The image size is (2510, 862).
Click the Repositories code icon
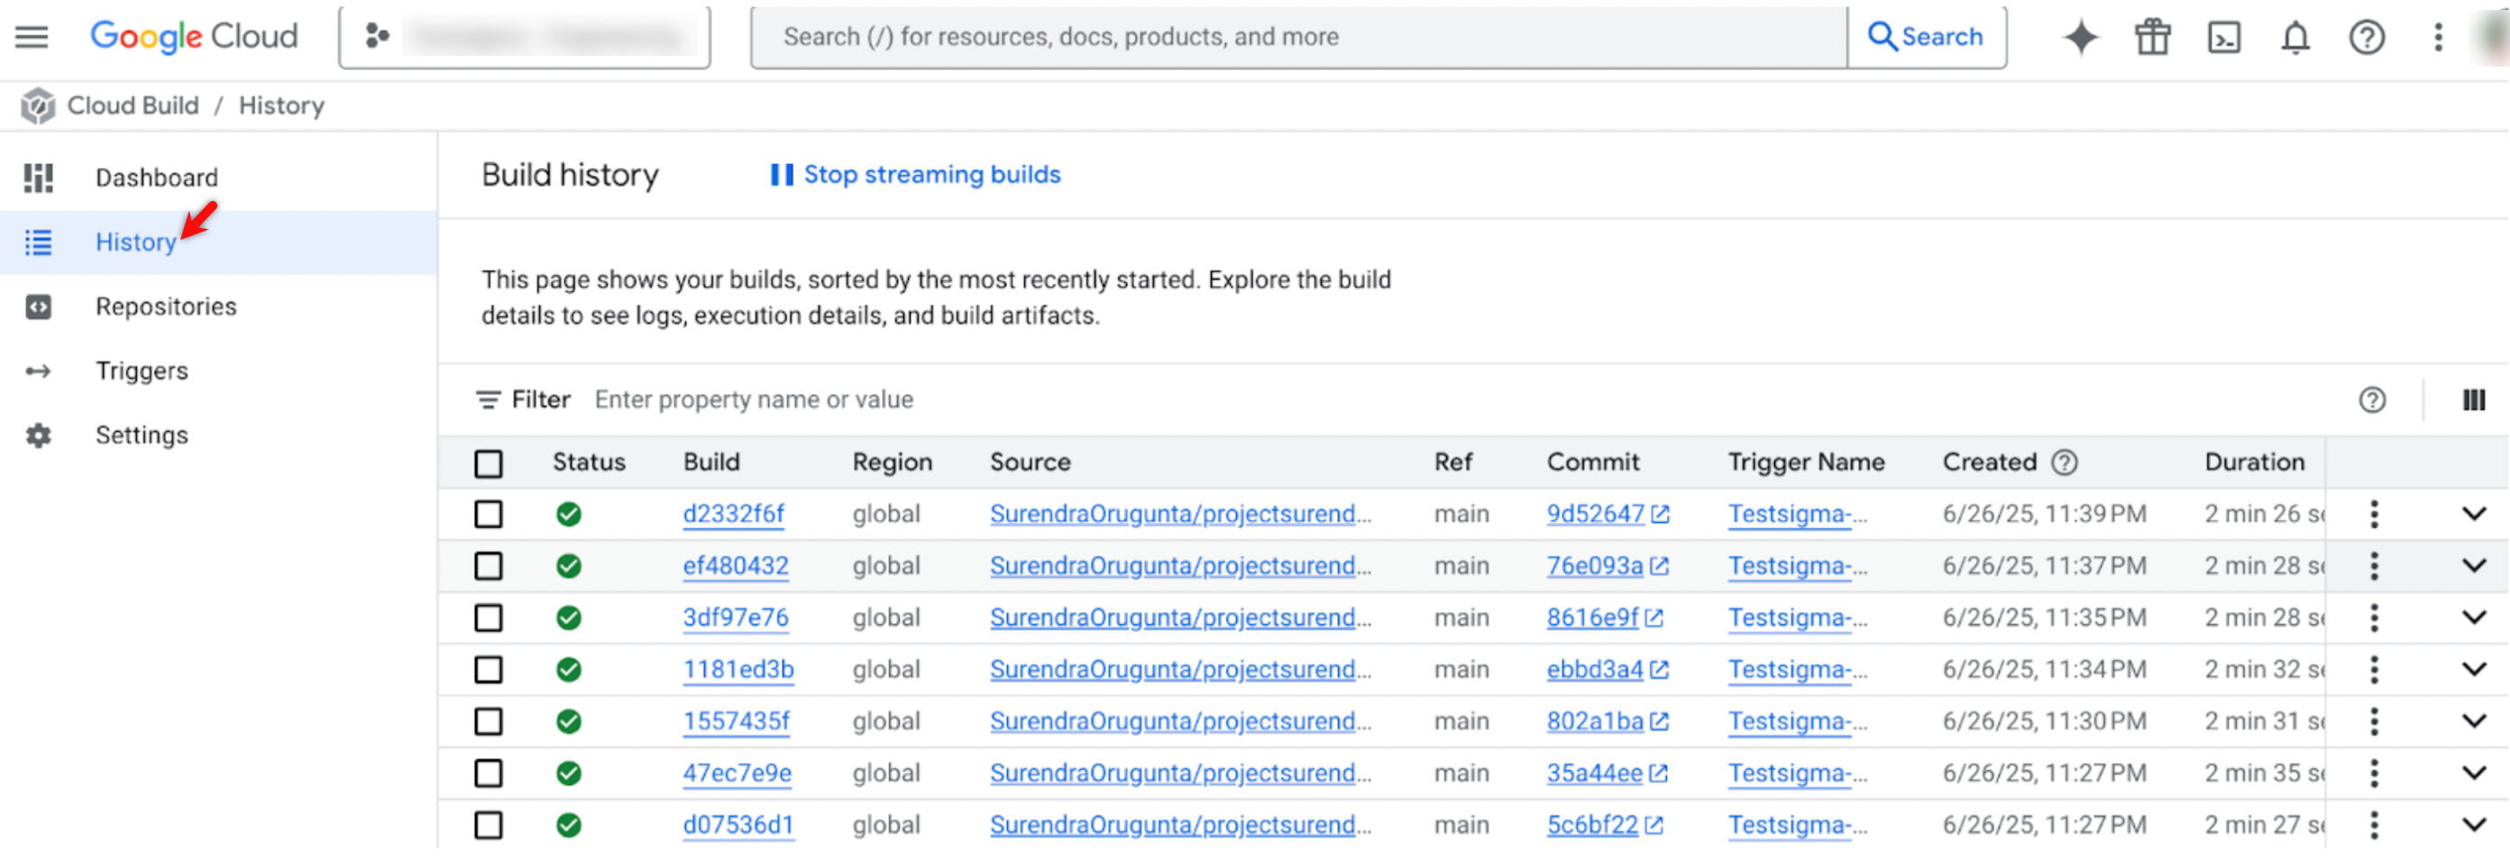pyautogui.click(x=38, y=307)
